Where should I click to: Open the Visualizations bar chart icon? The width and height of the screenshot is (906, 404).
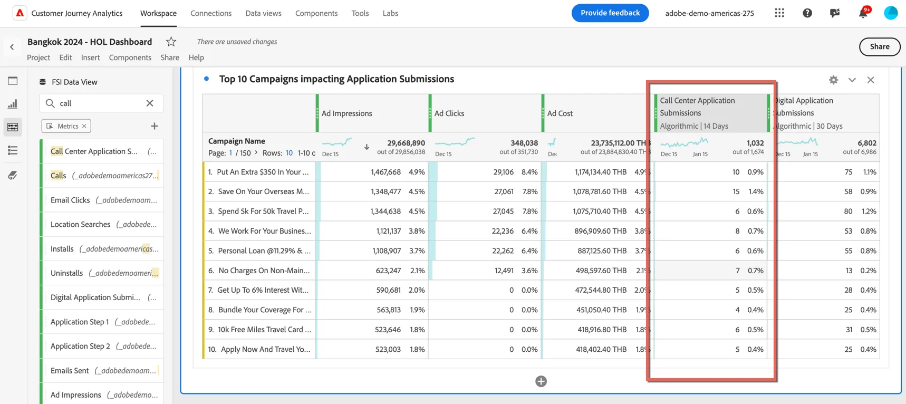pyautogui.click(x=13, y=104)
